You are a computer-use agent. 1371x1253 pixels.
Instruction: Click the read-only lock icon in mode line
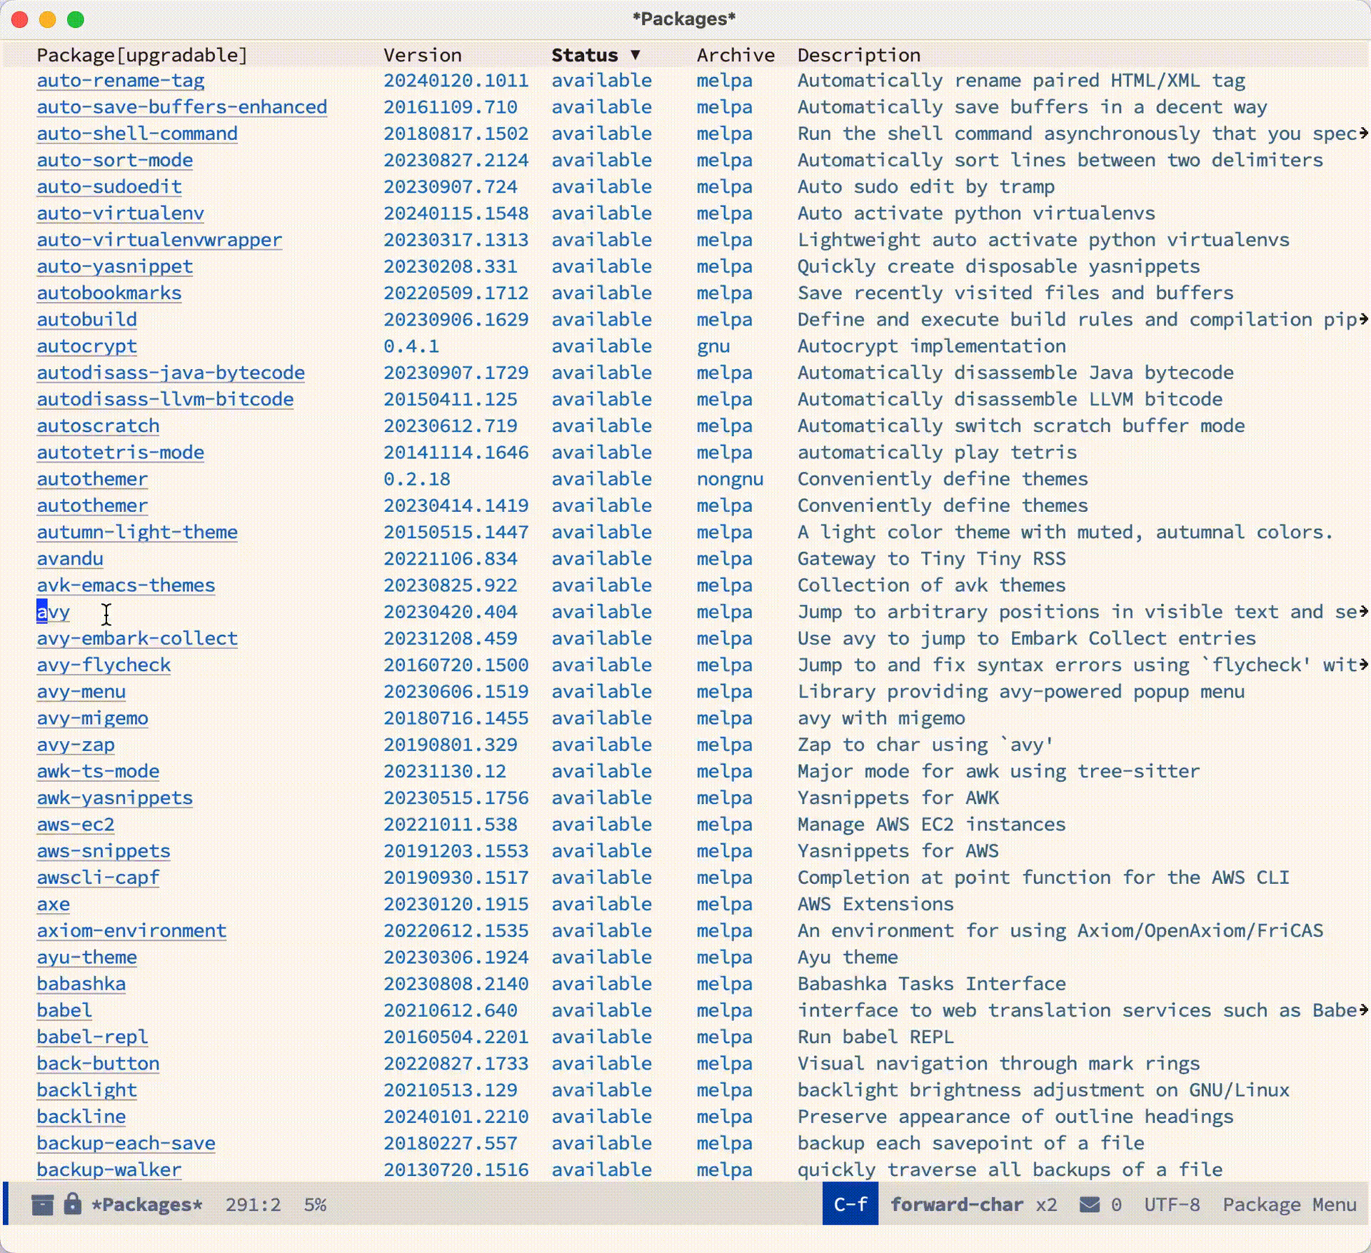[72, 1204]
